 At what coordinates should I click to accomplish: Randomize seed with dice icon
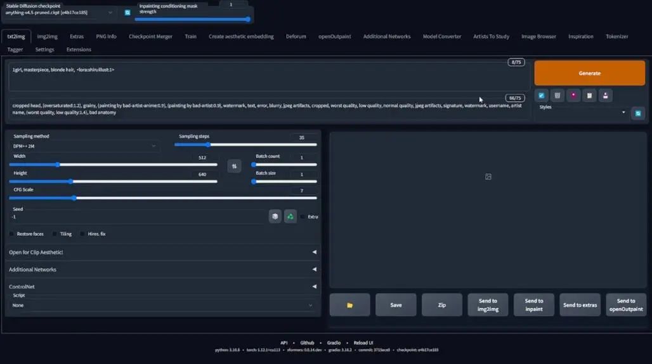(x=275, y=217)
